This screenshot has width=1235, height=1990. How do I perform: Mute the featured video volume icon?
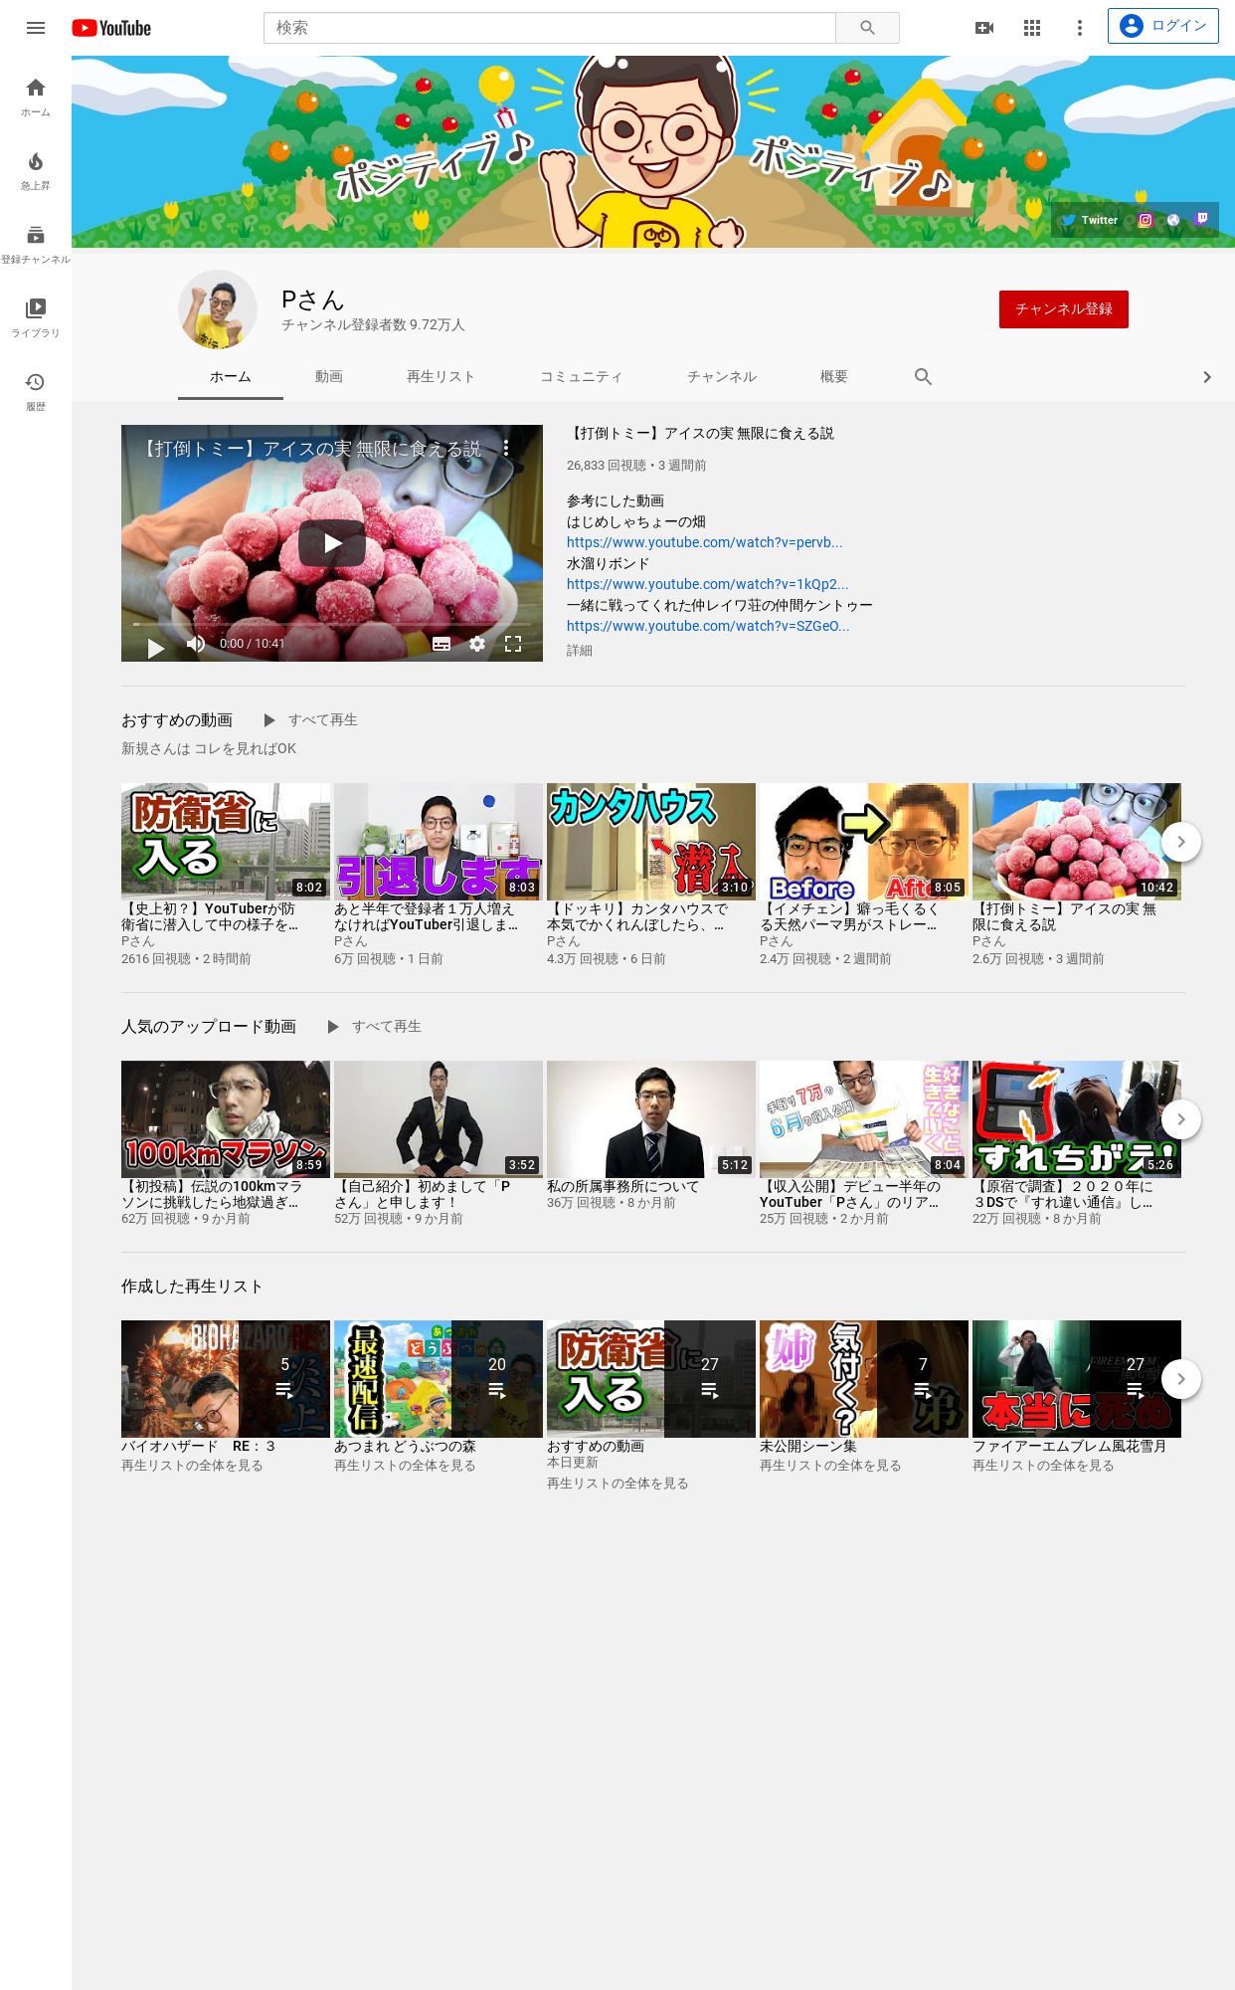pyautogui.click(x=196, y=644)
